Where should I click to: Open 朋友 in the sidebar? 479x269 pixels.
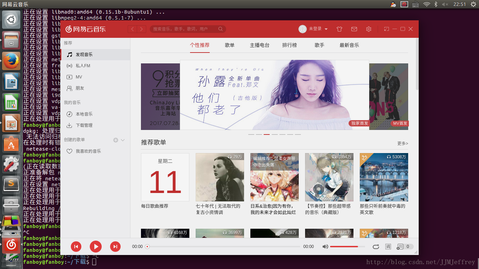click(x=95, y=88)
